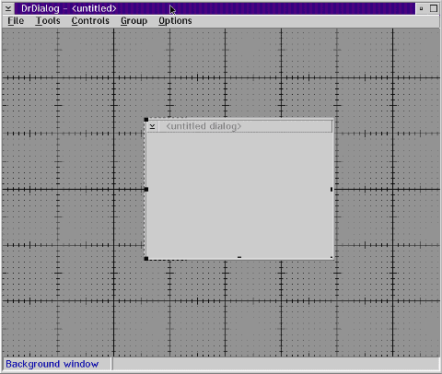The height and width of the screenshot is (374, 442).
Task: Click the DrDialog maximize button
Action: (434, 8)
